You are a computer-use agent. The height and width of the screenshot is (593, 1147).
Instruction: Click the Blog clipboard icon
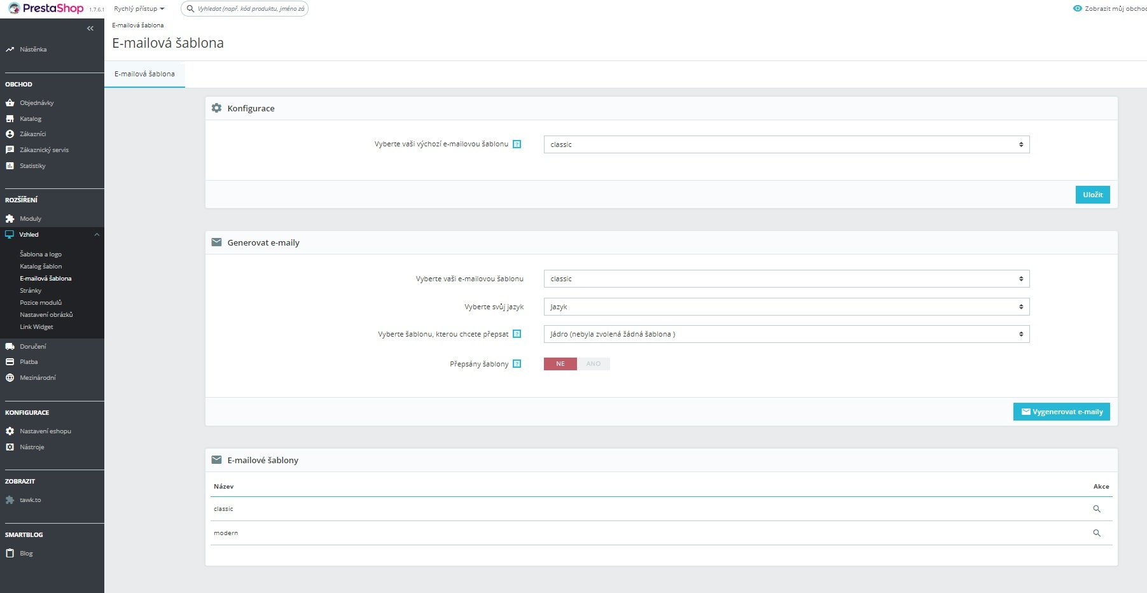click(10, 553)
